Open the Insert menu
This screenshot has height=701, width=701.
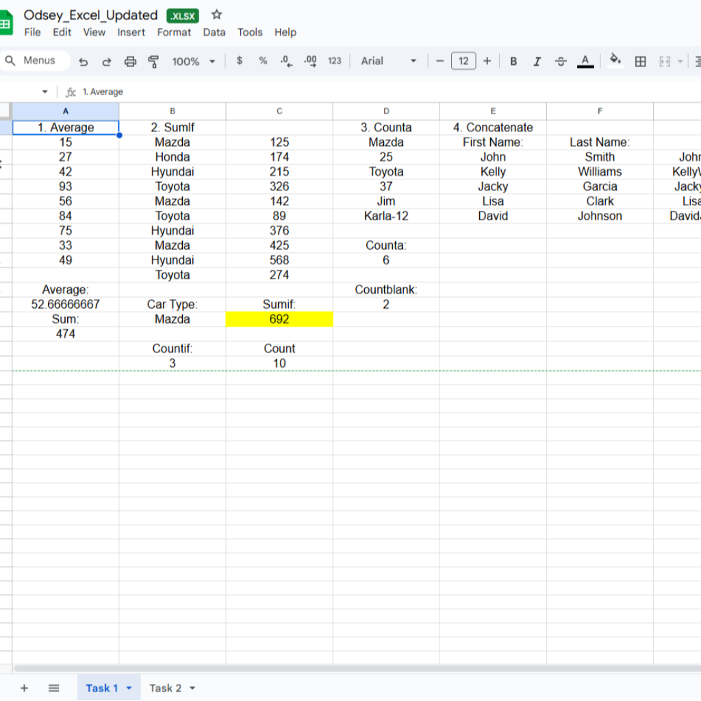point(131,32)
